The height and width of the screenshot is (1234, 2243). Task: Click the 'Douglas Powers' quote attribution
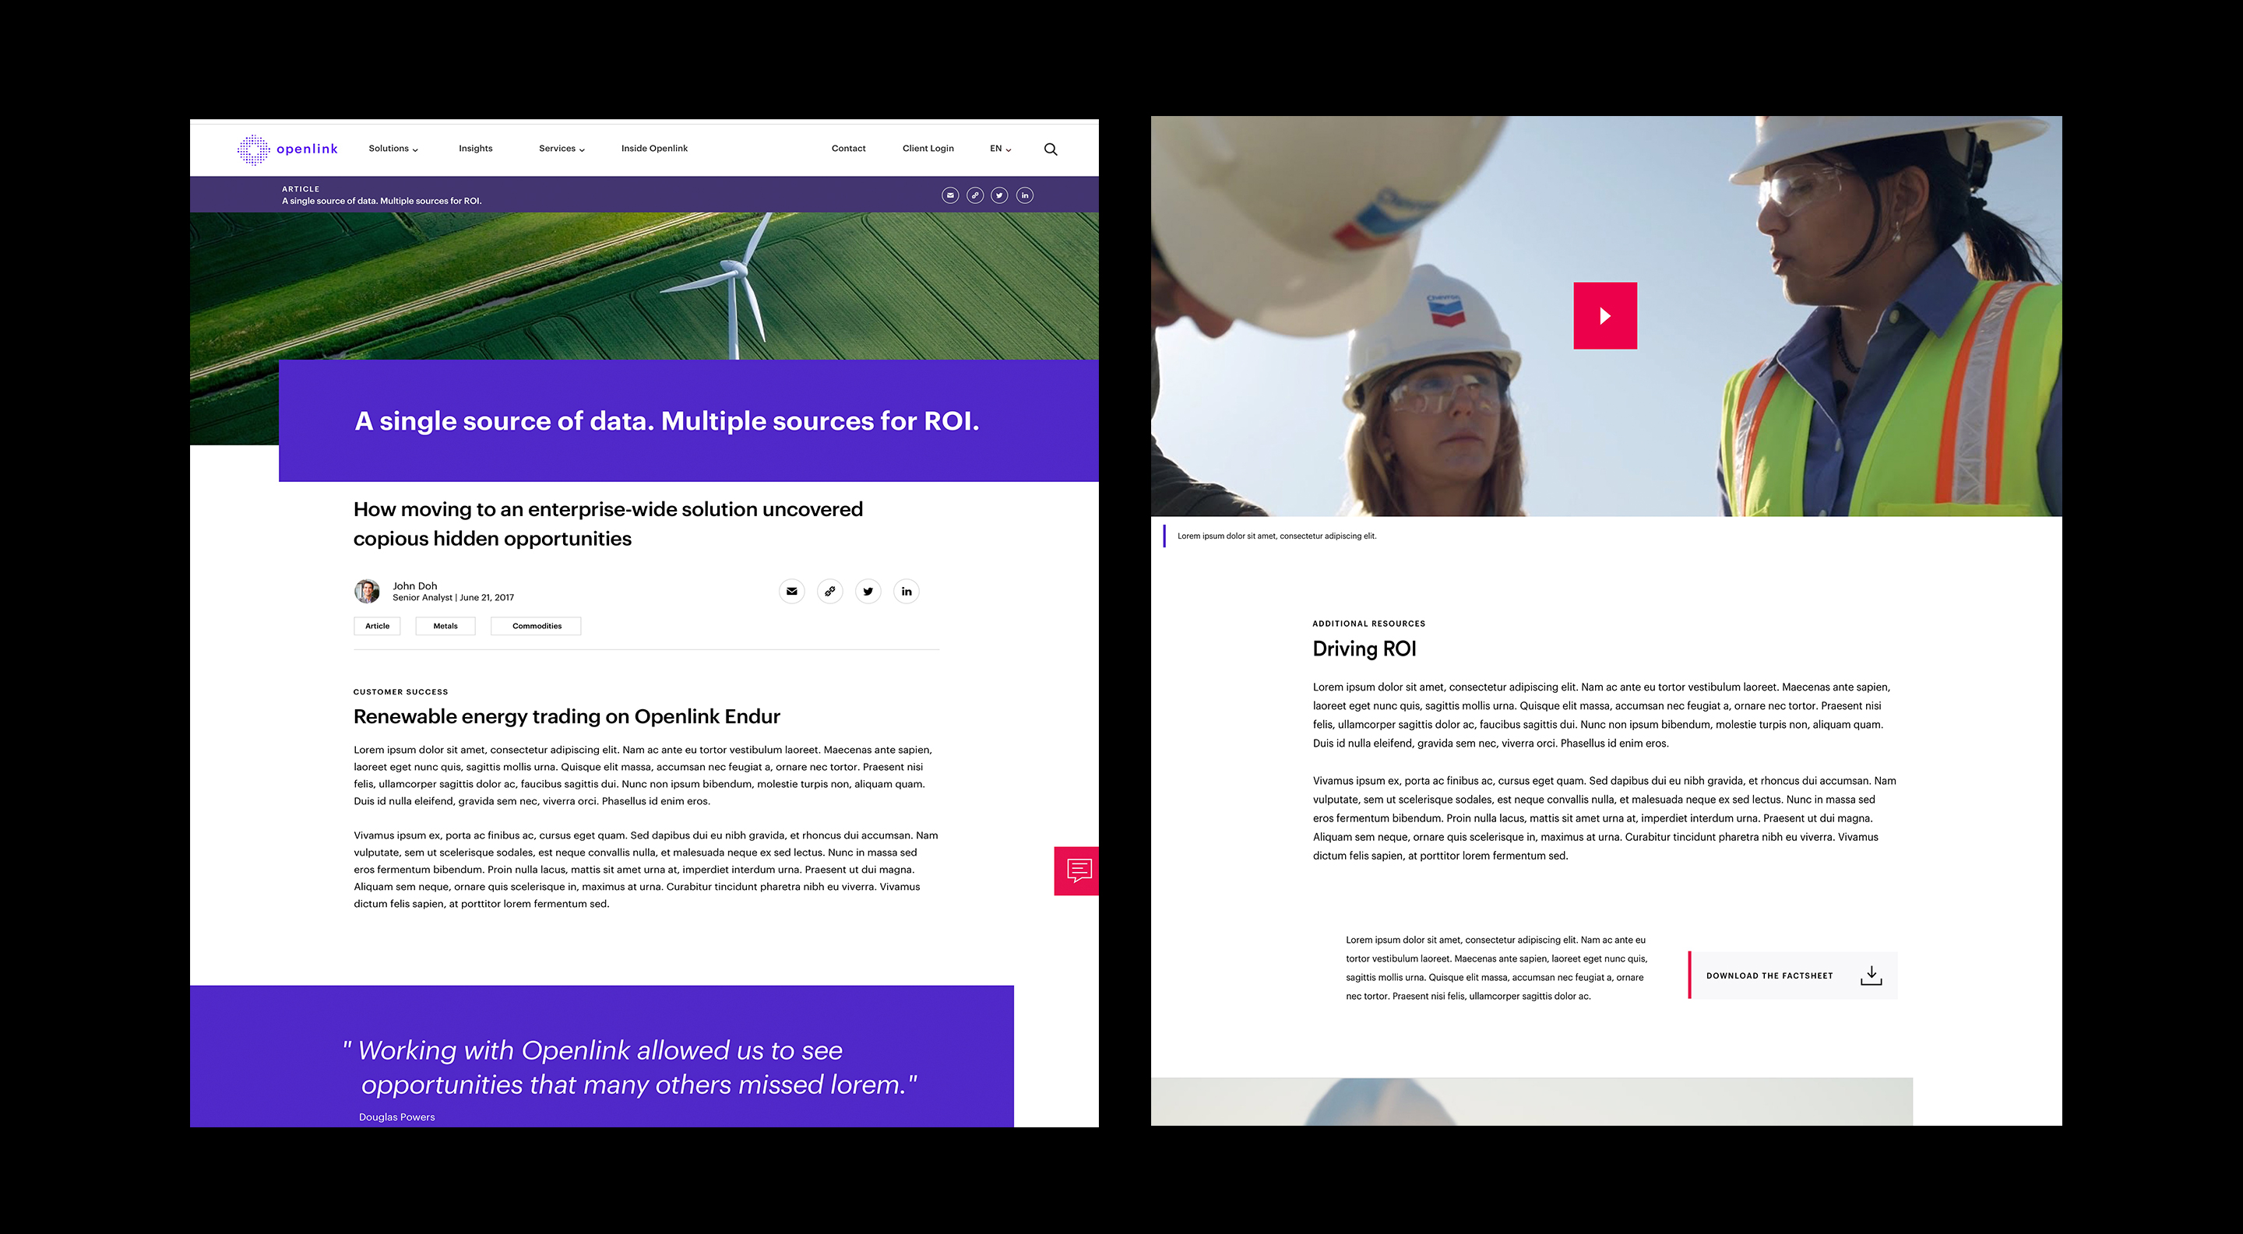tap(397, 1117)
